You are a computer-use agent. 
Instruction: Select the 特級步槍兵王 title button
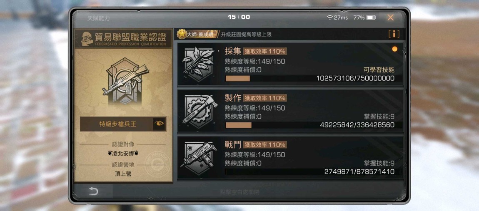(117, 124)
